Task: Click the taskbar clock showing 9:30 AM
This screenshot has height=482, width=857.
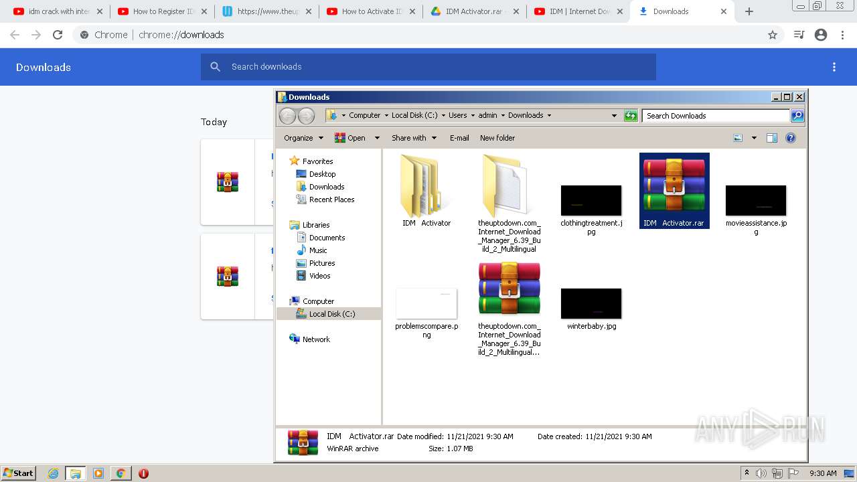Action: (823, 473)
